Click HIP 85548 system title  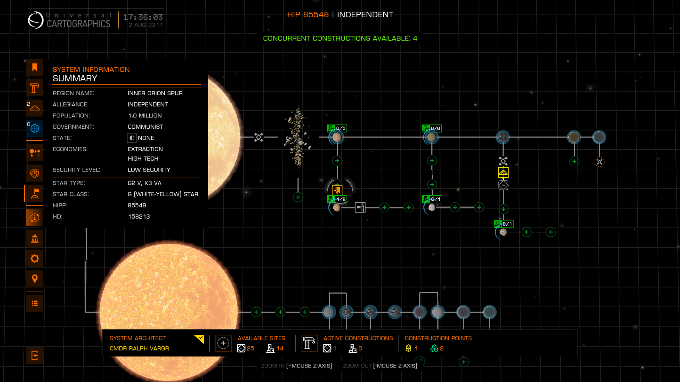click(308, 15)
